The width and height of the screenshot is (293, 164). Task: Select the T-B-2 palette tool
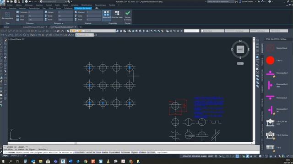[x=270, y=148]
